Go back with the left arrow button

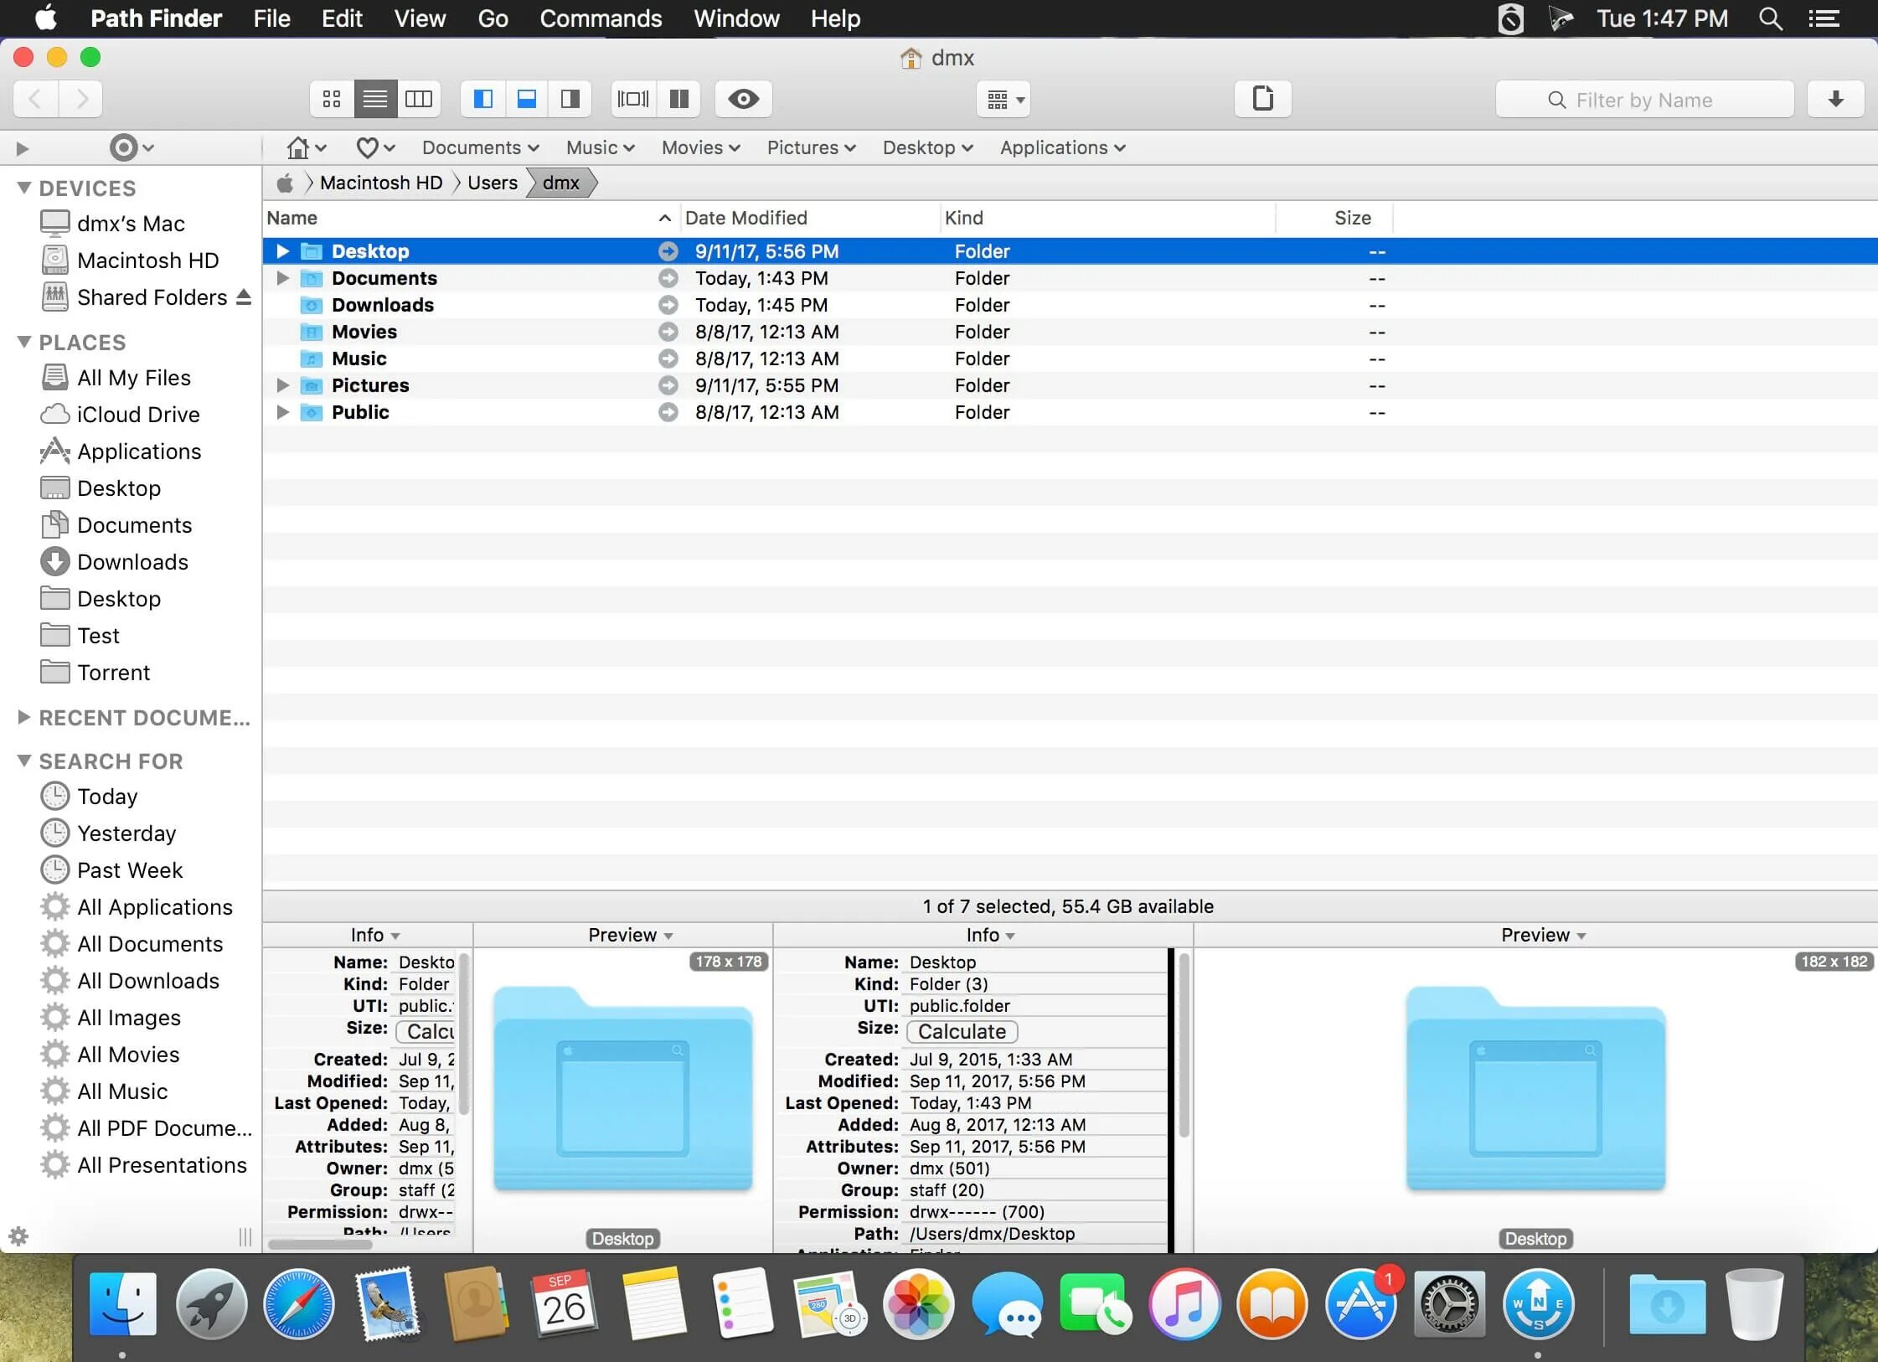tap(36, 99)
